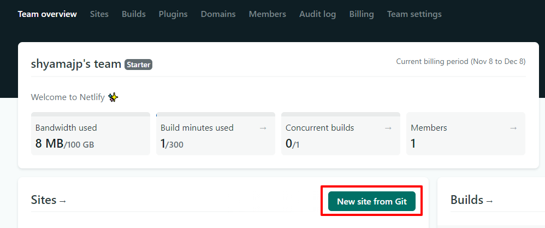Open the Members tab in top navigation

(x=267, y=14)
